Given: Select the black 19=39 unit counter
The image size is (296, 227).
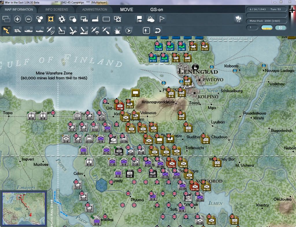Looking at the screenshot, I should pyautogui.click(x=119, y=151).
